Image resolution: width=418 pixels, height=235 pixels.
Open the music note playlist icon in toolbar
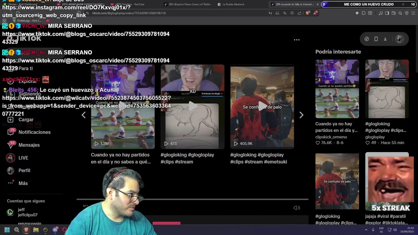pyautogui.click(x=381, y=13)
